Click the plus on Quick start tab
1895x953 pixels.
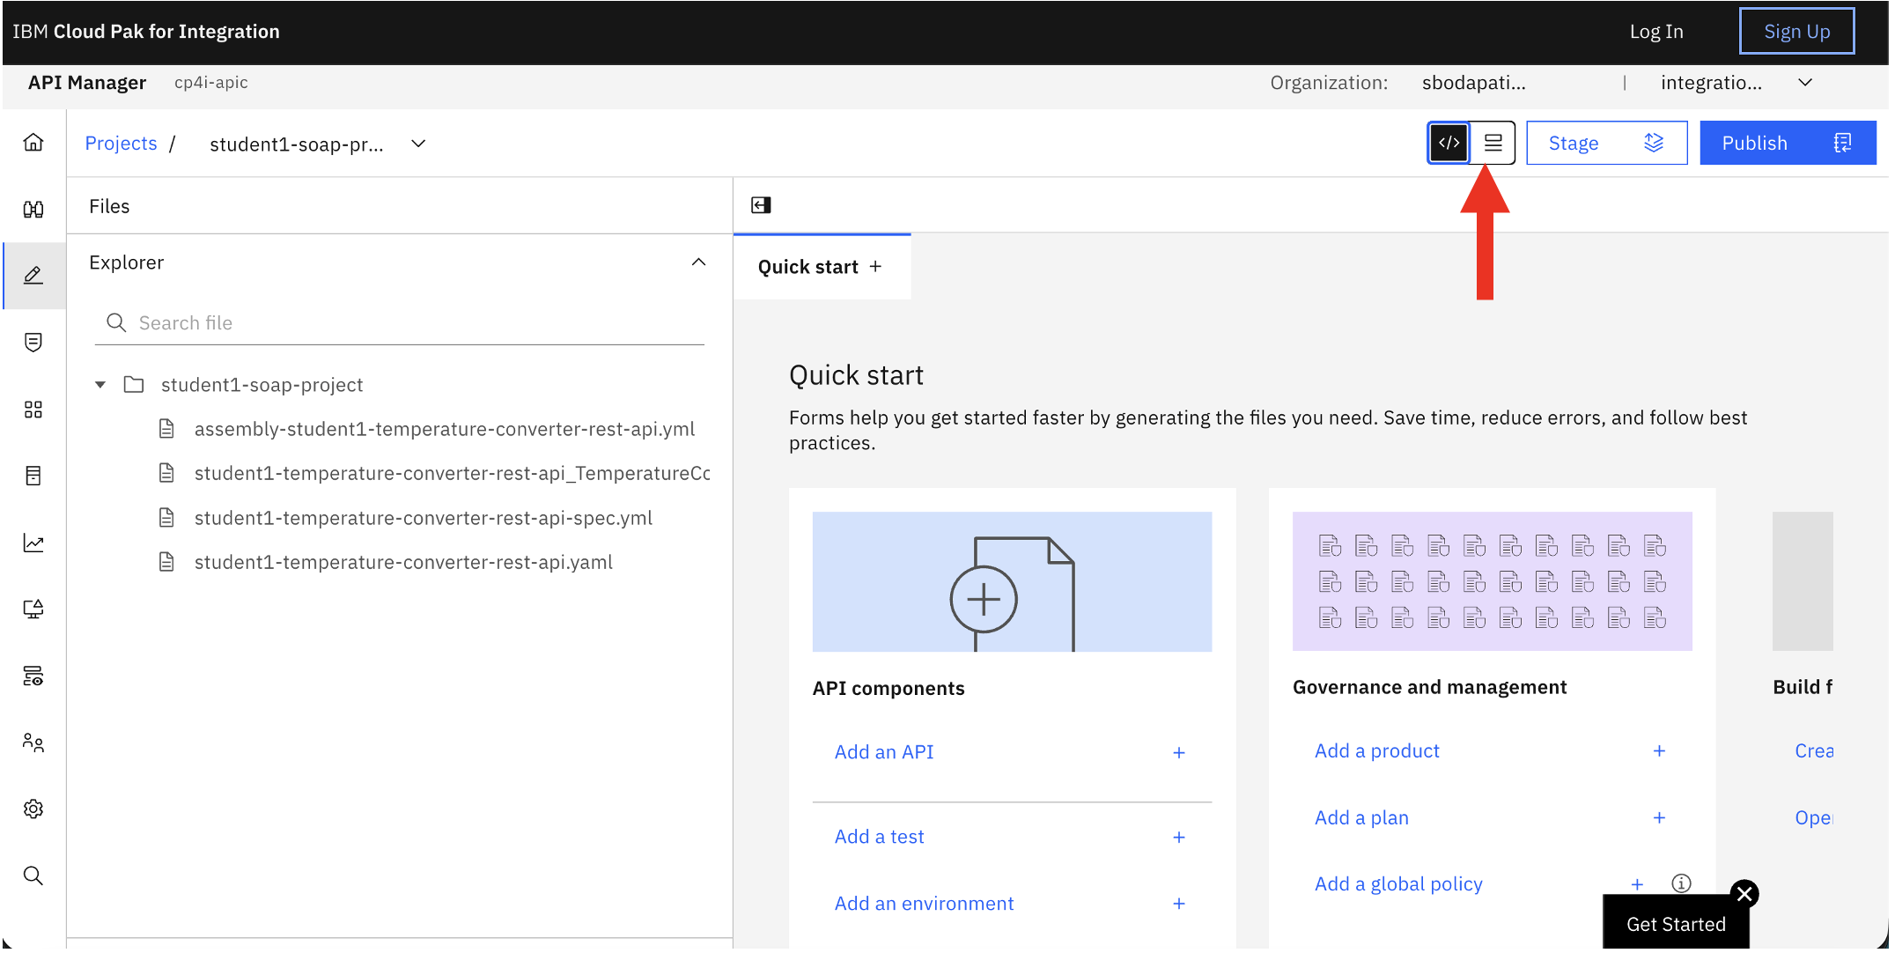point(875,267)
